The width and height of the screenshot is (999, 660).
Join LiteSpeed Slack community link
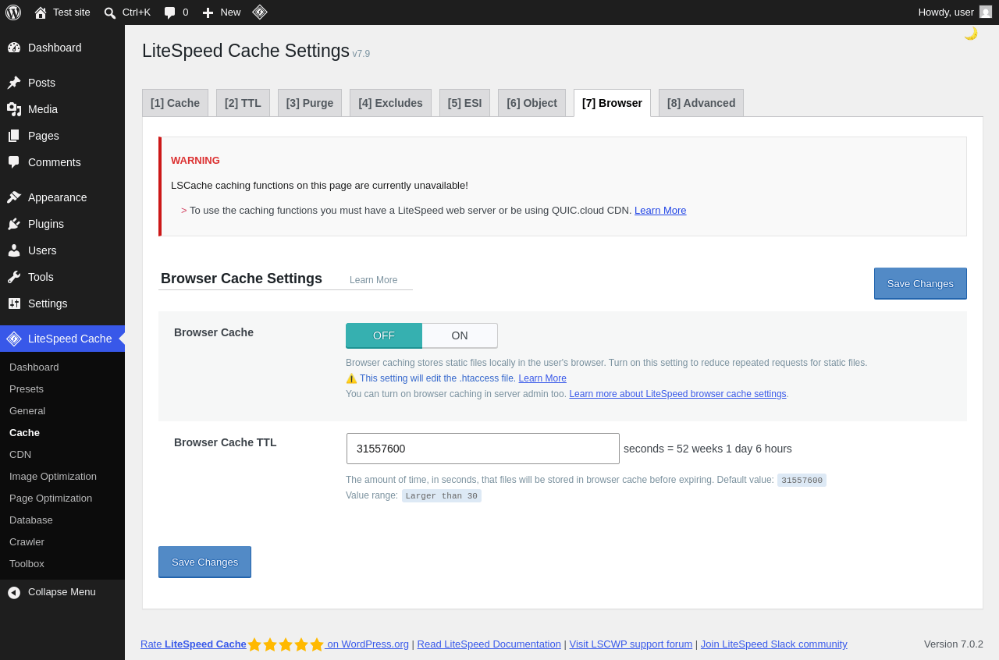[774, 644]
